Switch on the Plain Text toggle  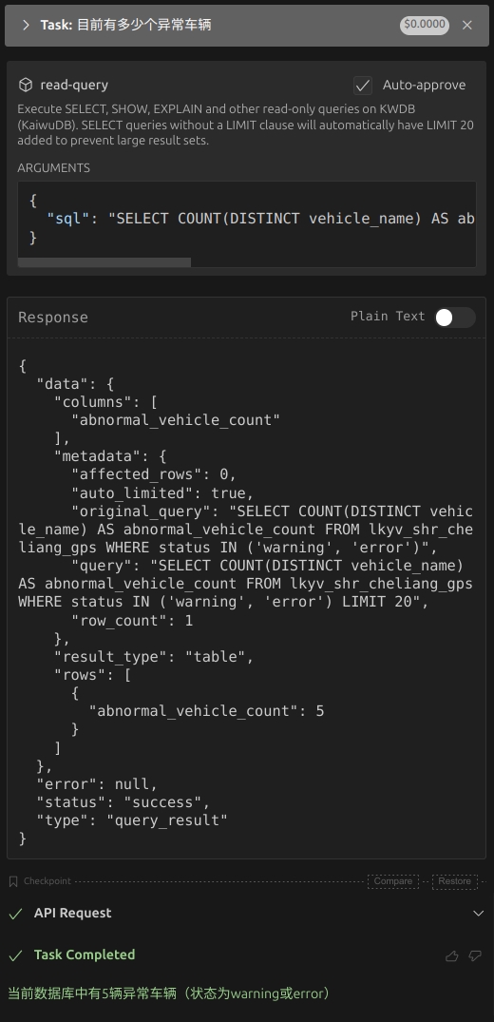(x=455, y=317)
